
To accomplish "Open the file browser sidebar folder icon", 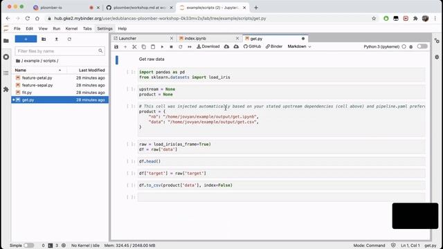I will click(6, 41).
